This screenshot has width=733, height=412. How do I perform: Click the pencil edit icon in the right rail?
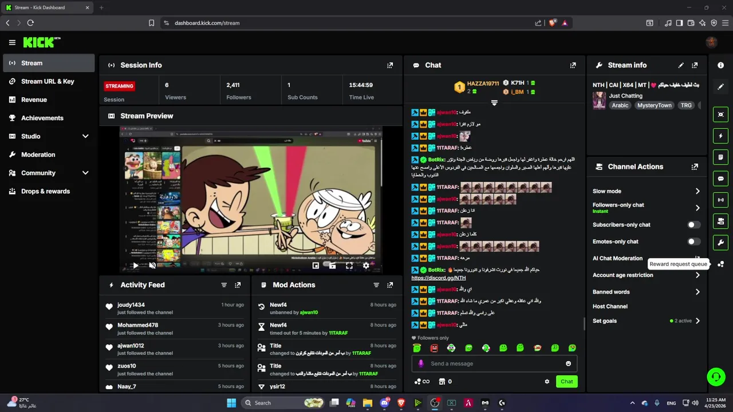tap(720, 86)
